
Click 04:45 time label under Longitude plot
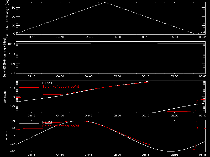[89, 115]
